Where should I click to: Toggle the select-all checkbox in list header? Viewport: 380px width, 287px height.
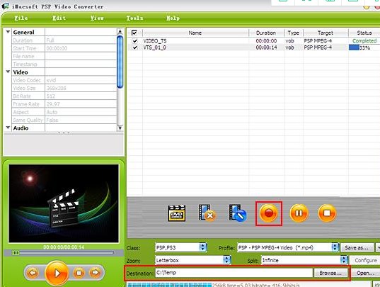(x=134, y=33)
